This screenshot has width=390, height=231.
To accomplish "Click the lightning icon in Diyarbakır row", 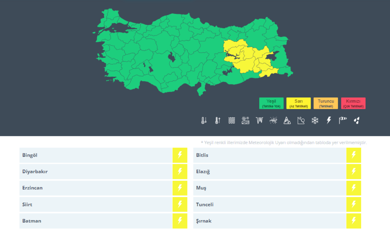I will (x=180, y=171).
